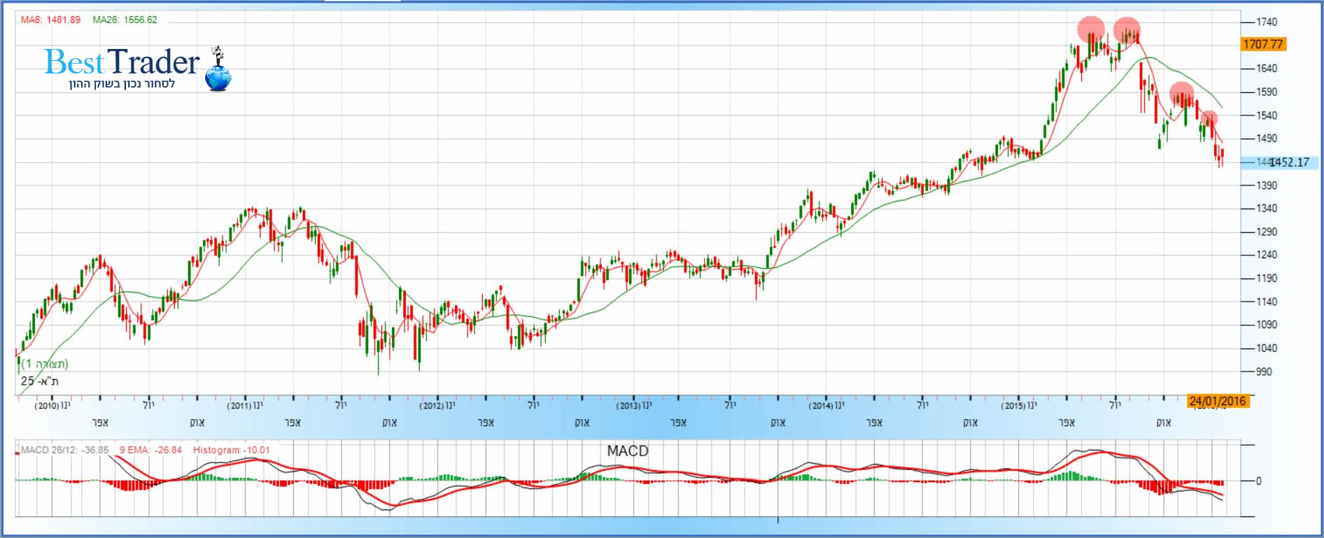The width and height of the screenshot is (1324, 538).
Task: Select the second pink circle at the chart peak
Action: (x=1127, y=30)
